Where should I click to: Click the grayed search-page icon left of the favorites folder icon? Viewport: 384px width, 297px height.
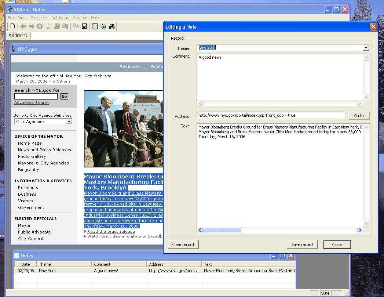pyautogui.click(x=57, y=26)
